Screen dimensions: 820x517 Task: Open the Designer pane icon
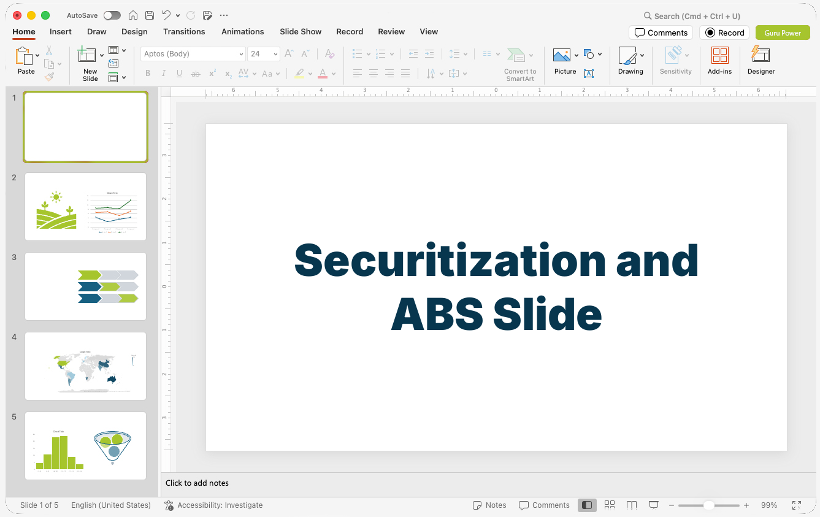(x=761, y=55)
